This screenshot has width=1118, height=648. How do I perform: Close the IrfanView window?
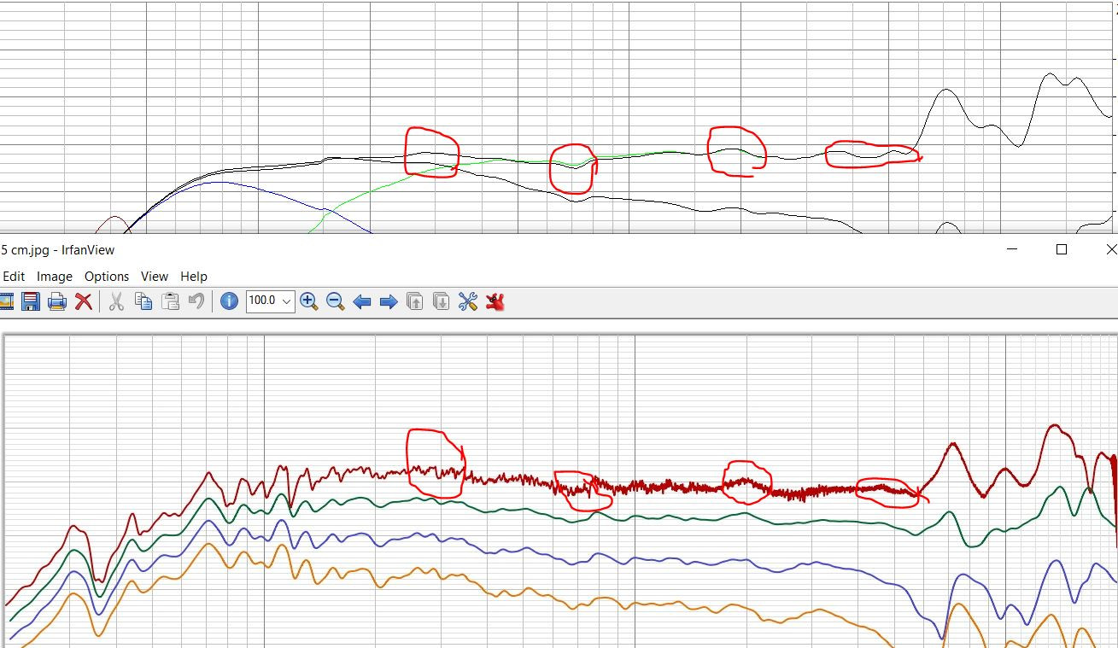(x=1110, y=249)
